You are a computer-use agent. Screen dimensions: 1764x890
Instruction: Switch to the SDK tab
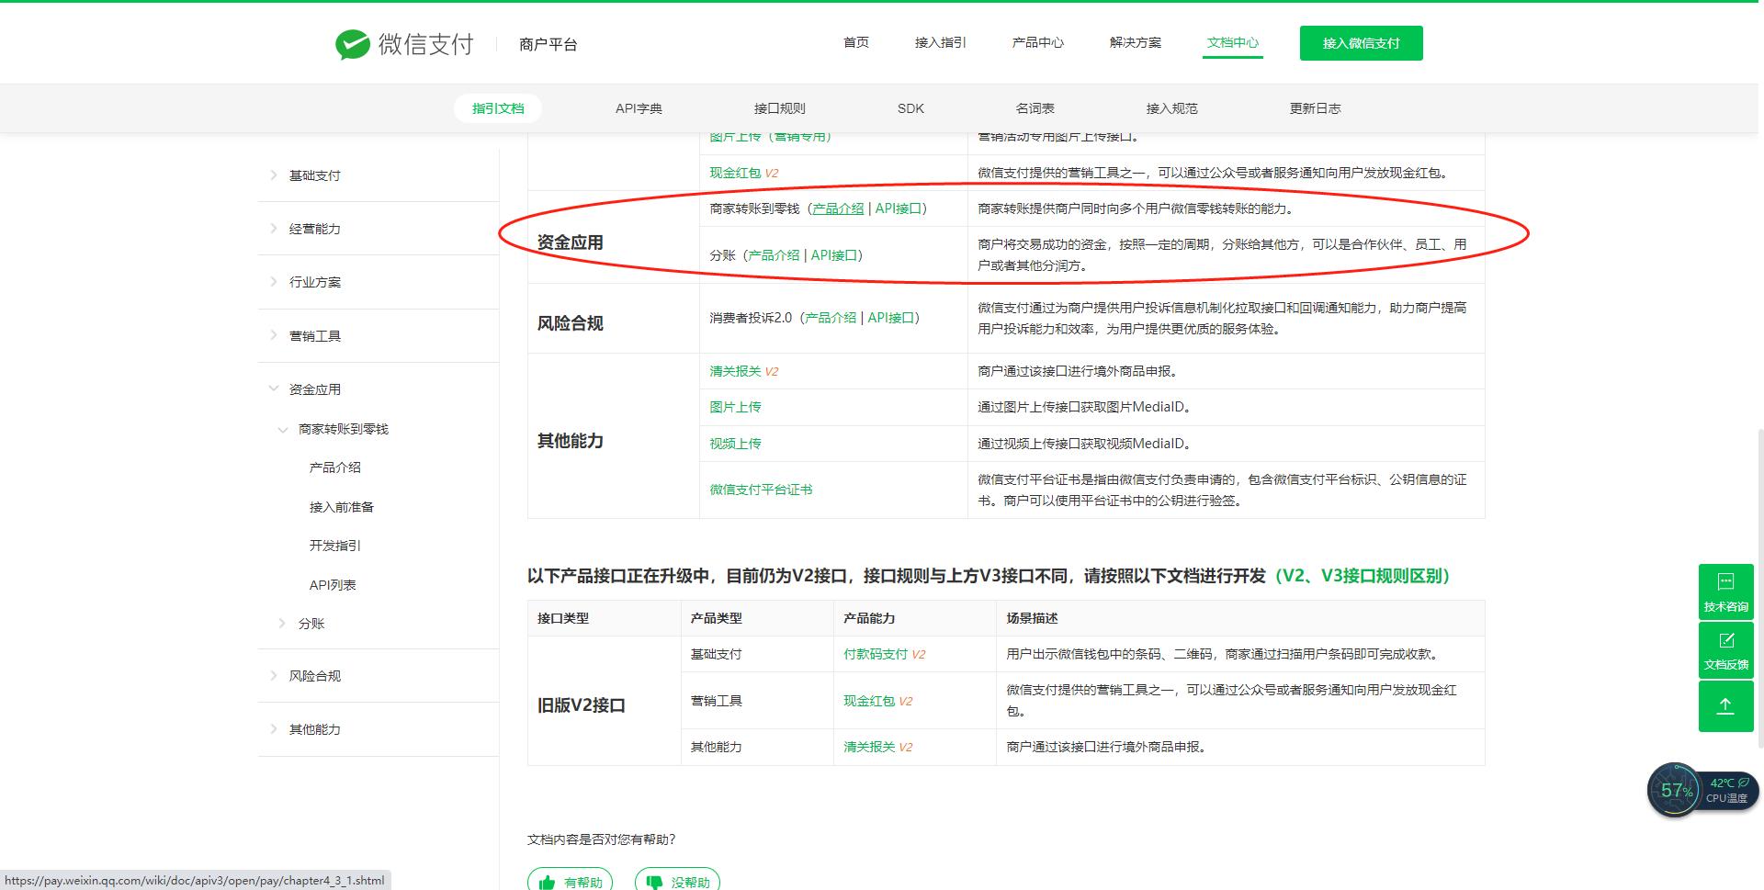tap(910, 108)
